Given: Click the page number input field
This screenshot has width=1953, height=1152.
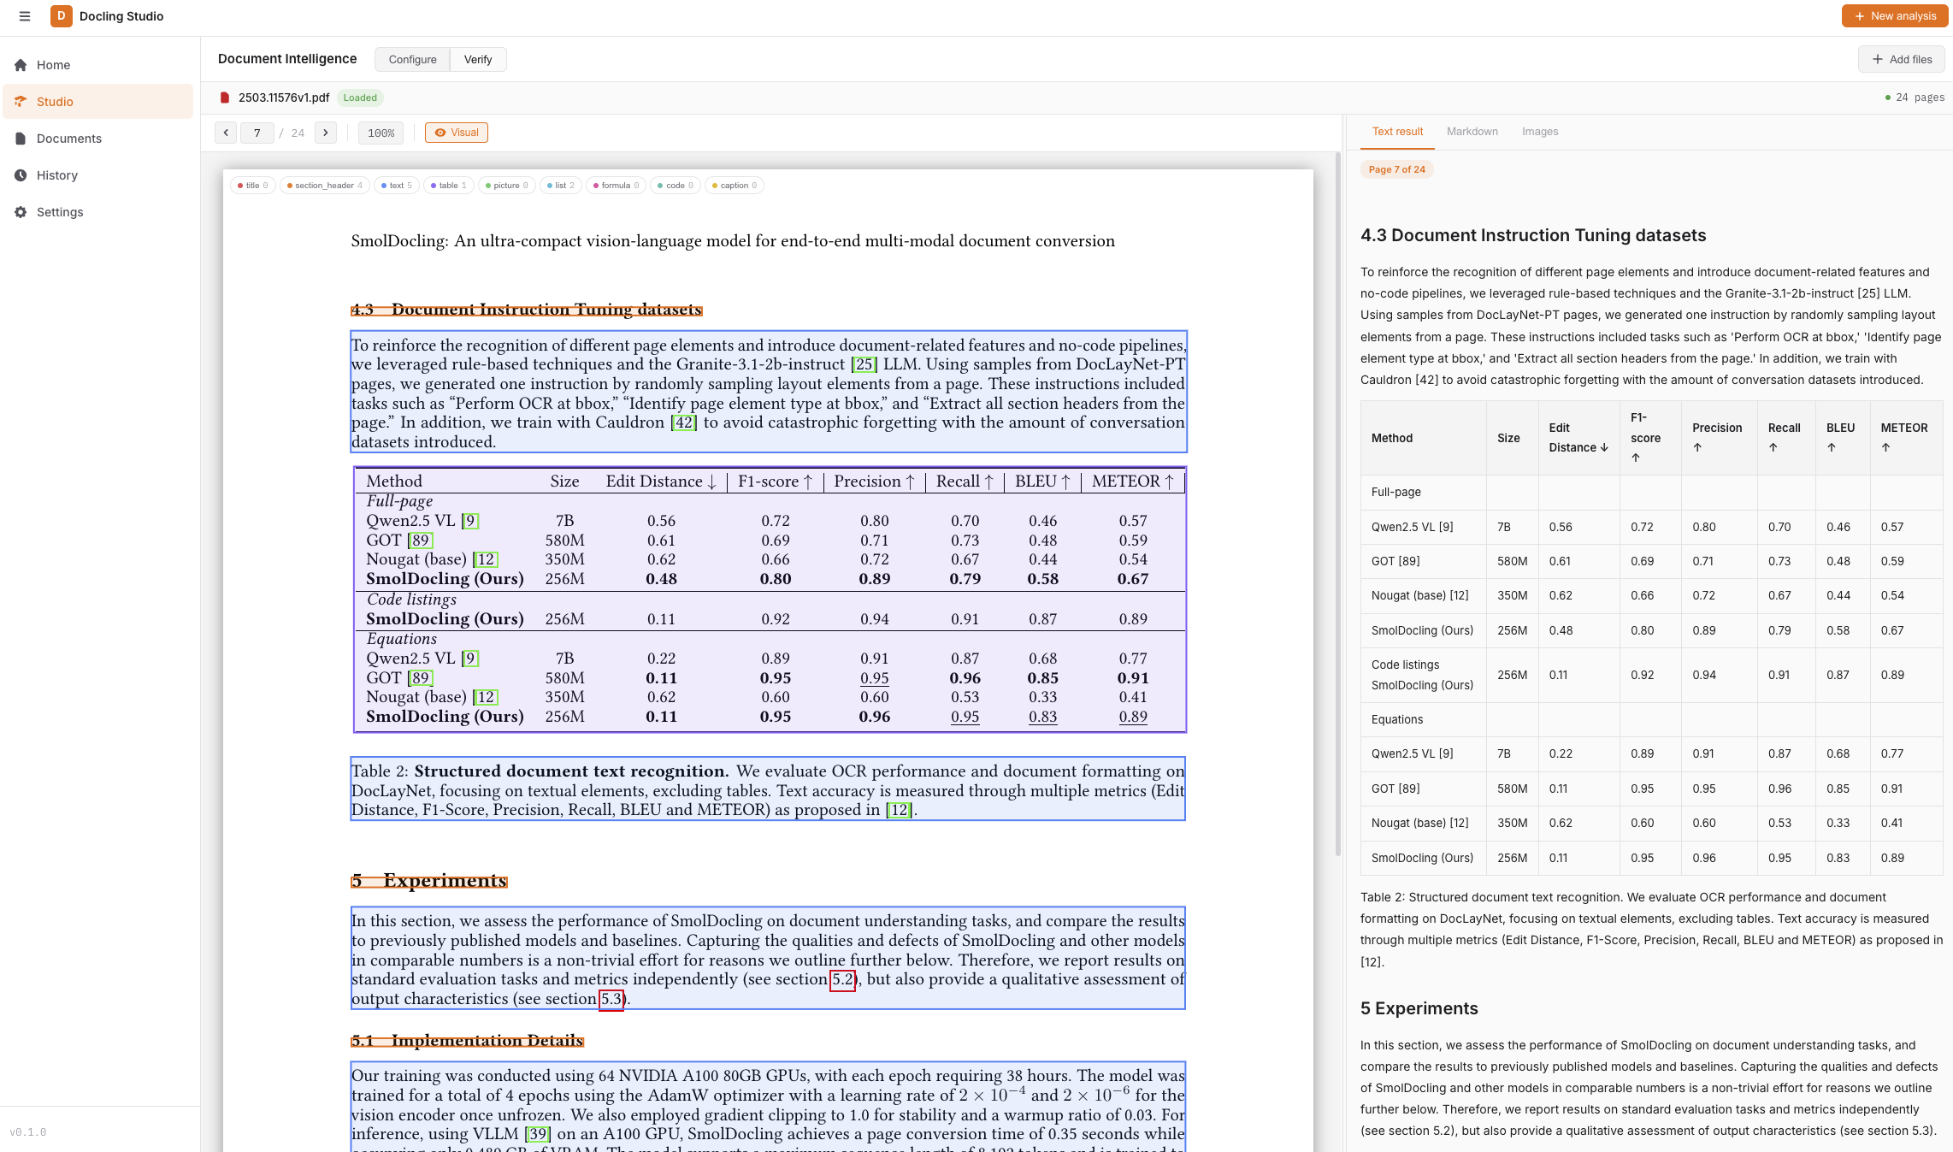Looking at the screenshot, I should 257,133.
